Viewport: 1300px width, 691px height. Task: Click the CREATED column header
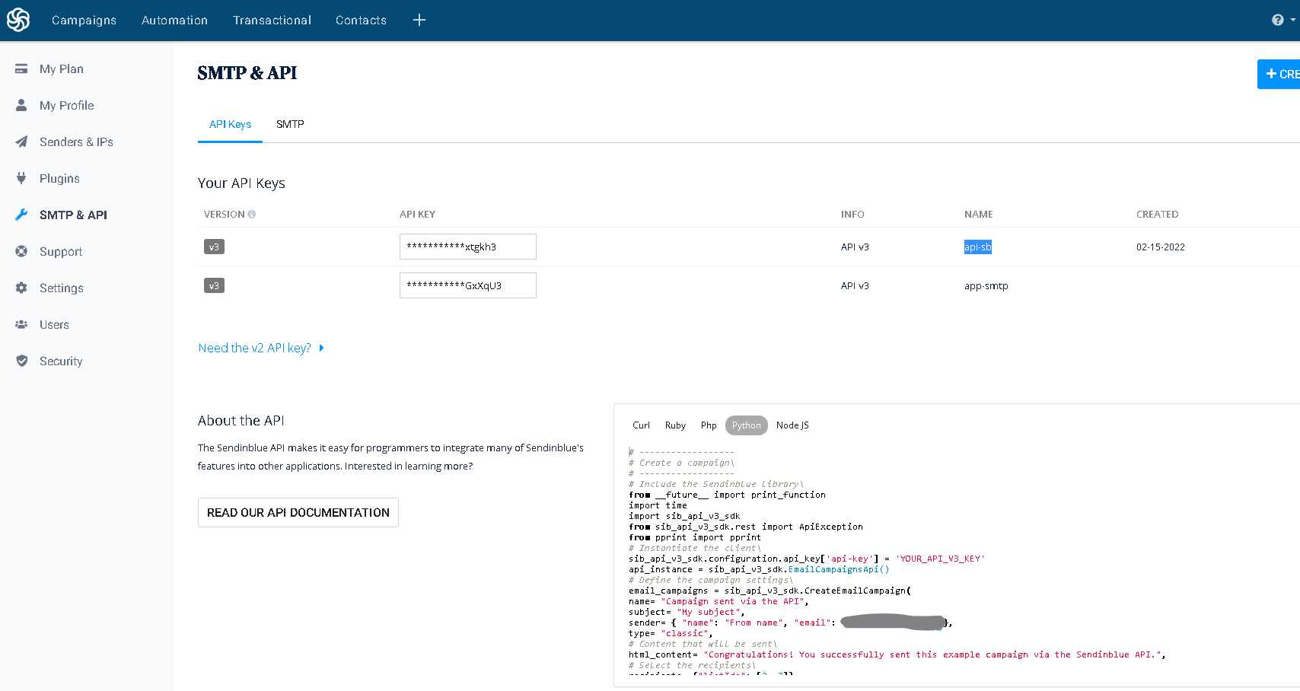(x=1158, y=215)
